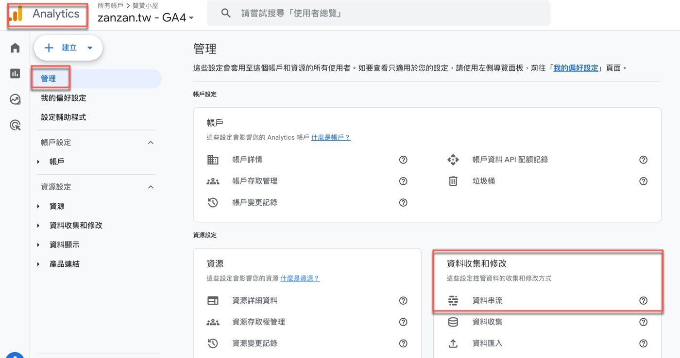Select 我的偏好設定 in the sidebar
680x358 pixels.
pyautogui.click(x=64, y=98)
